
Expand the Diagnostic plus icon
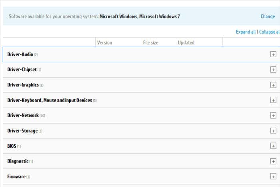pos(273,161)
